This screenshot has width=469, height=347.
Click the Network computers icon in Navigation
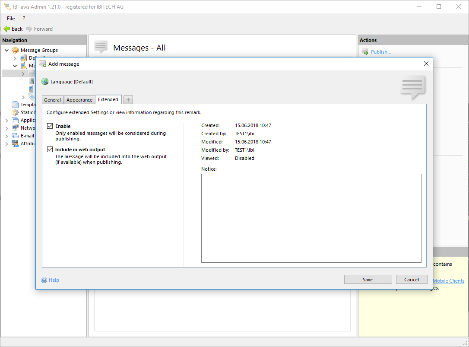tap(15, 128)
